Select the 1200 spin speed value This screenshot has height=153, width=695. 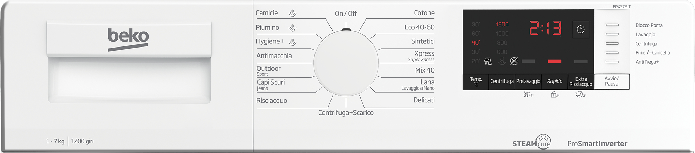tap(502, 24)
